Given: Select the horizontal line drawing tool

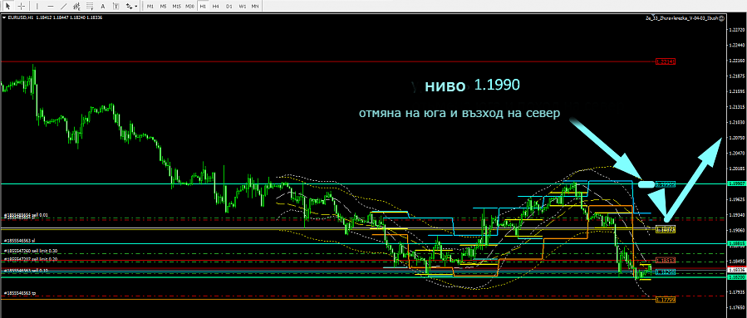Looking at the screenshot, I should (51, 6).
